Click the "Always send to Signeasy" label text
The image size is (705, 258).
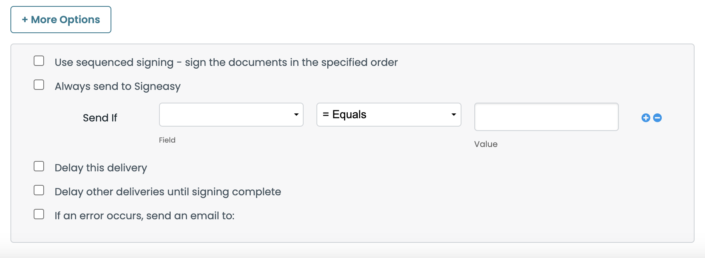[117, 86]
